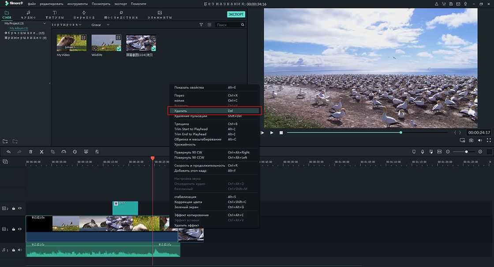This screenshot has width=494, height=267.
Task: Collapse the My Project folder tree
Action: point(45,23)
